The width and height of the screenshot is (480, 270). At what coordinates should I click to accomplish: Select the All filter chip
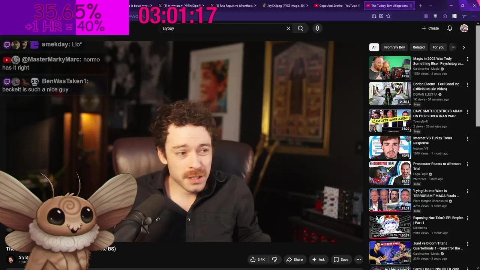[x=374, y=47]
